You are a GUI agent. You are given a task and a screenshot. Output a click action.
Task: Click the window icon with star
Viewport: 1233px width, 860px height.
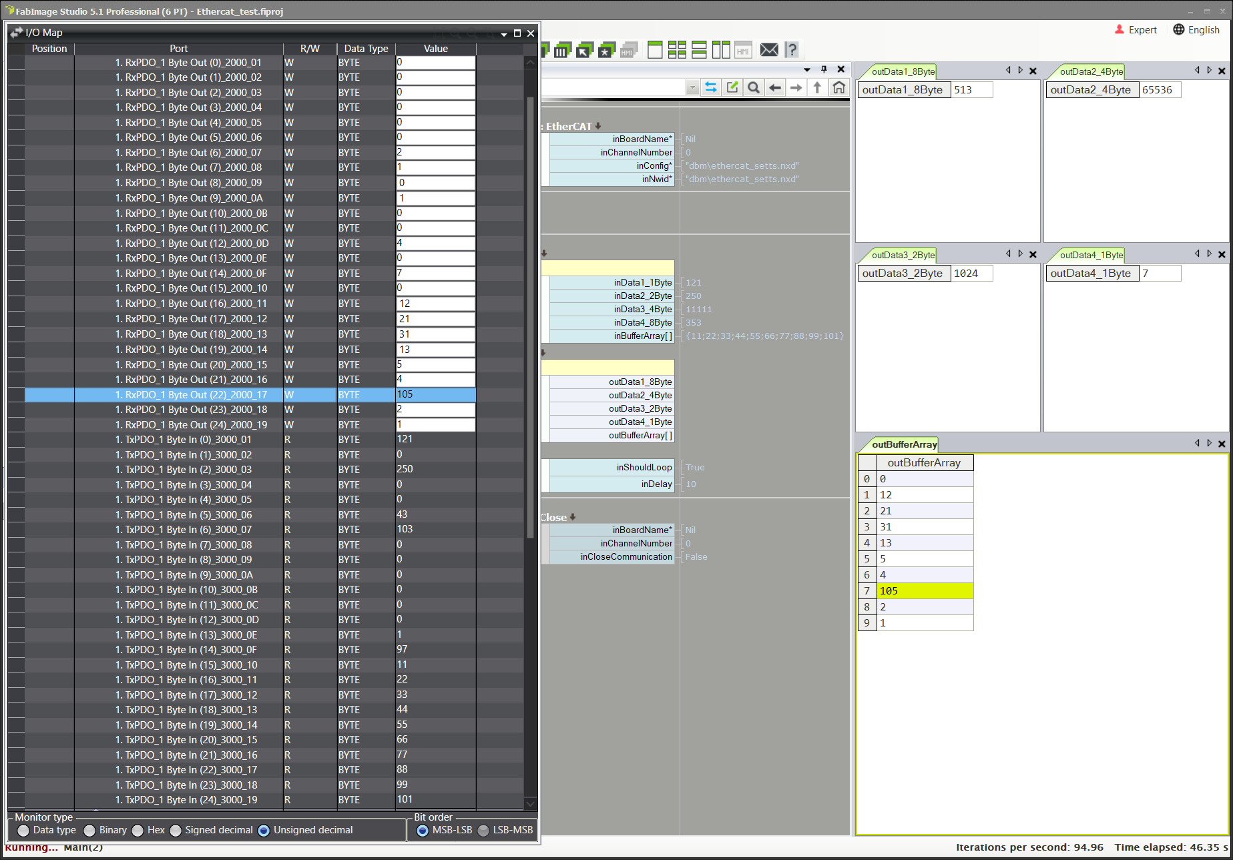pyautogui.click(x=607, y=50)
